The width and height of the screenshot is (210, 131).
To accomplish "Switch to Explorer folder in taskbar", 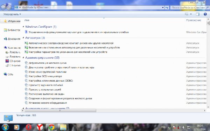I will coord(63,127).
